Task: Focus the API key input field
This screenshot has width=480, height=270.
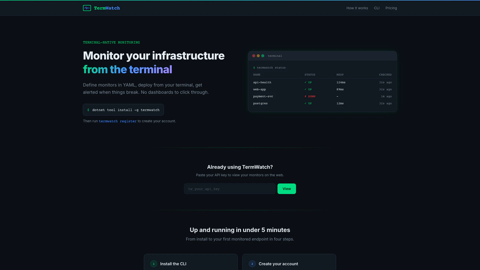Action: click(x=229, y=189)
